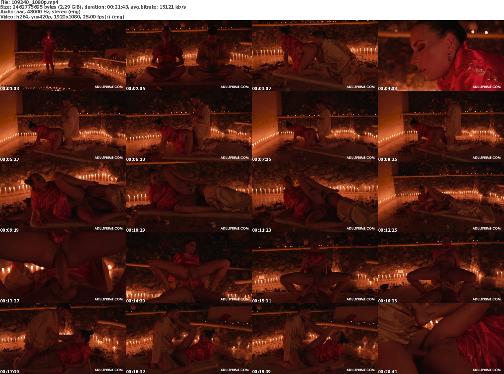Viewport: 504px width, 374px height.
Task: Open the thumbnail at 00:03:07
Action: coord(315,55)
